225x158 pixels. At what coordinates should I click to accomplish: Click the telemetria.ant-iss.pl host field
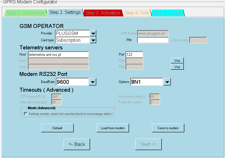click(58, 54)
